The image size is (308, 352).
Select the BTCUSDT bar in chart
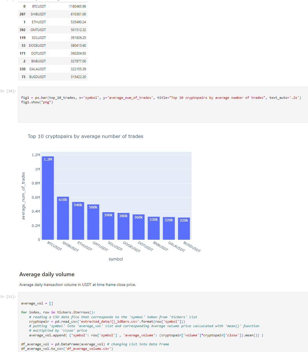pyautogui.click(x=48, y=198)
